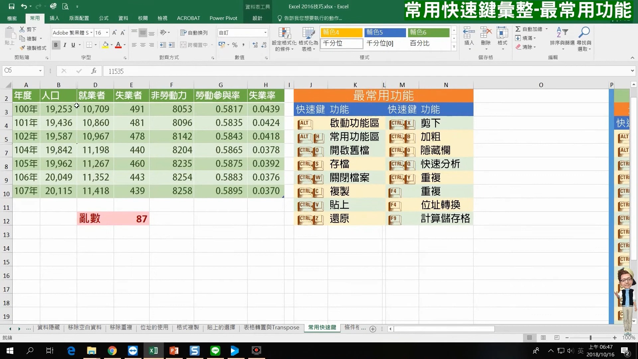Toggle bold formatting on the selection
The height and width of the screenshot is (359, 638).
(x=56, y=45)
